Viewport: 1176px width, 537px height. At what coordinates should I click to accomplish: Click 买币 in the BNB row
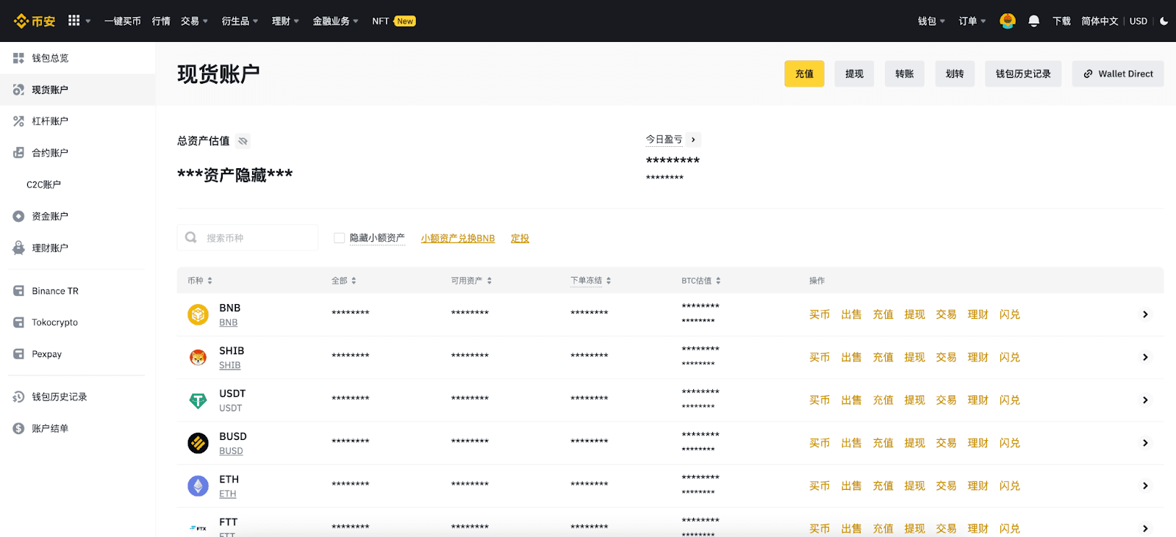(x=820, y=314)
